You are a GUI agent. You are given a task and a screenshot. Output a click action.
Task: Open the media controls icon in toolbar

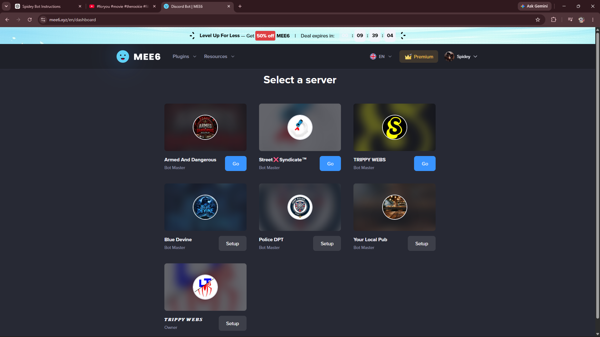click(x=570, y=20)
